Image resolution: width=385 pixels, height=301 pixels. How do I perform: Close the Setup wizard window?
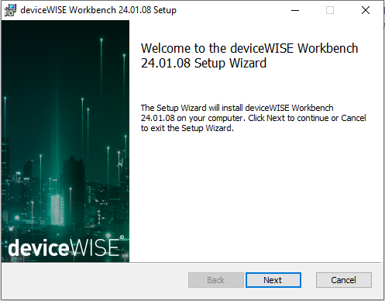(366, 10)
